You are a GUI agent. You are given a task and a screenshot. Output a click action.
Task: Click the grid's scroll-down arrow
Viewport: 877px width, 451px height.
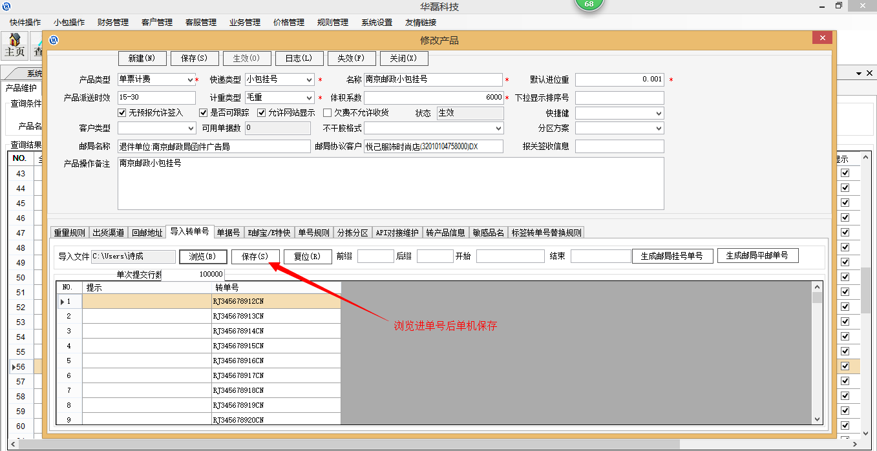[x=817, y=419]
